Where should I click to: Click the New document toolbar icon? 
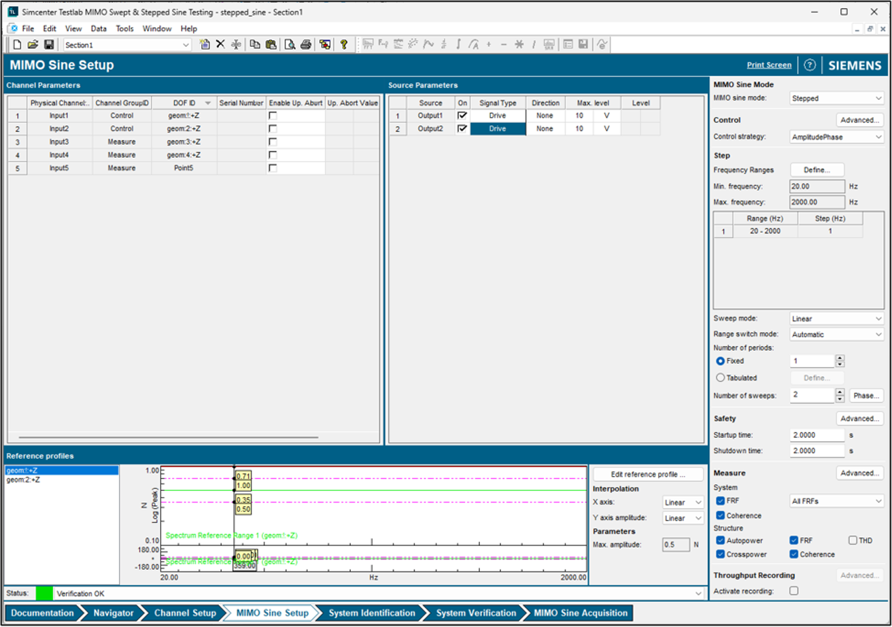tap(18, 45)
